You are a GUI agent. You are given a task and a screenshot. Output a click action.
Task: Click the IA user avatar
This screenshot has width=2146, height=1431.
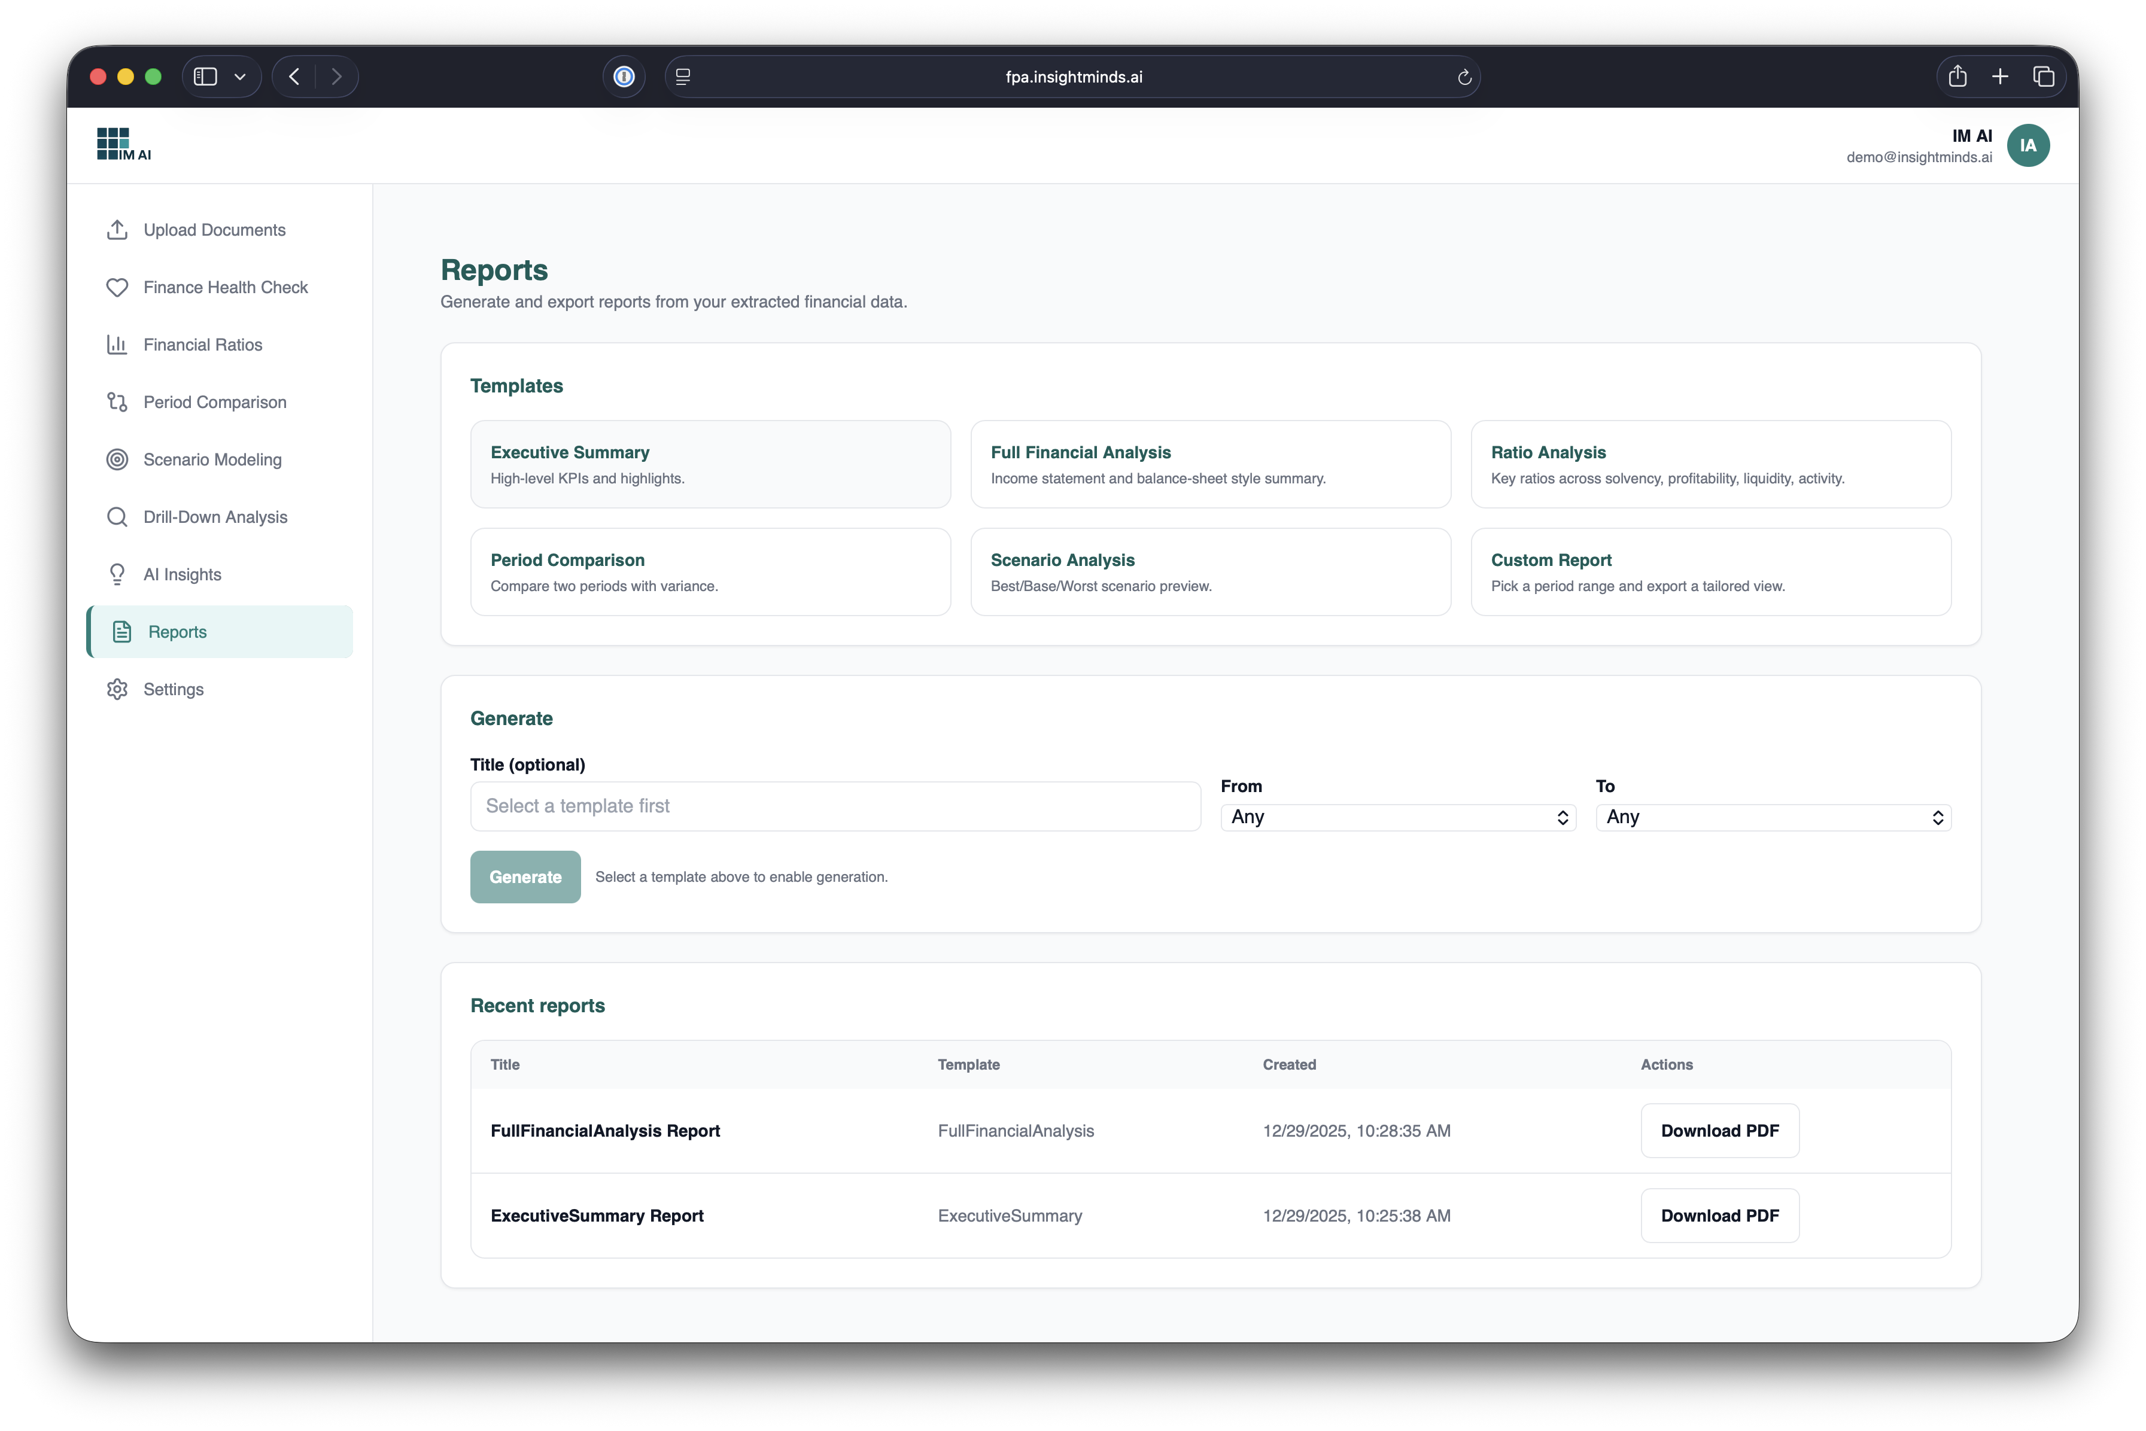point(2028,146)
